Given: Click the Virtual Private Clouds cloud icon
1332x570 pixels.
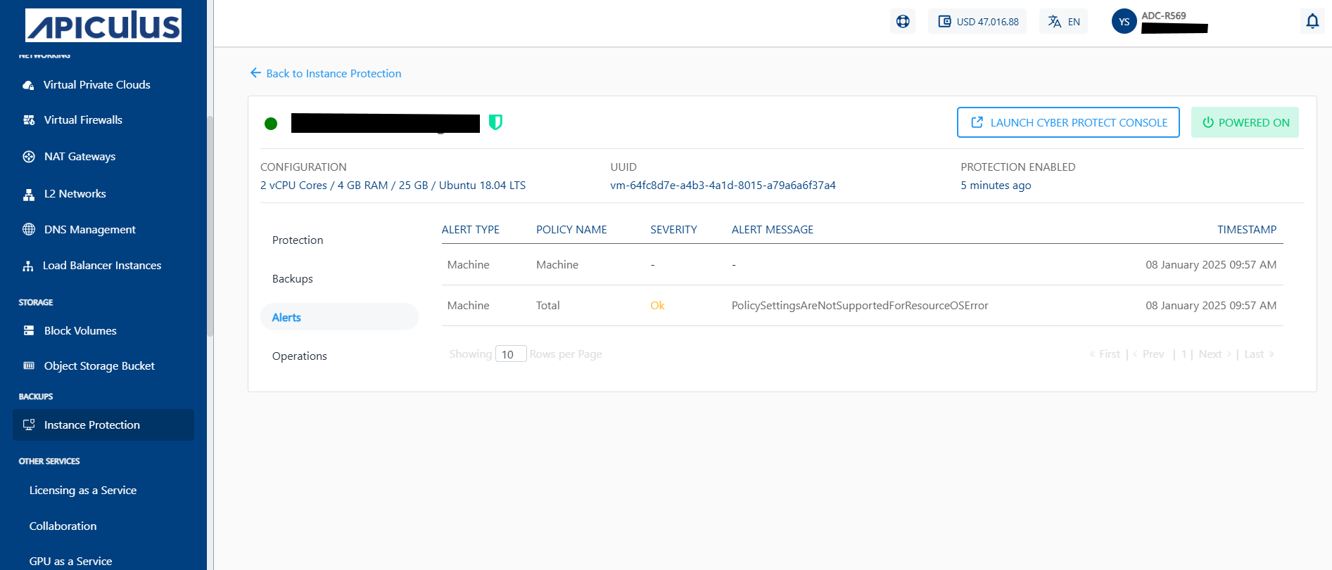Looking at the screenshot, I should pyautogui.click(x=28, y=85).
